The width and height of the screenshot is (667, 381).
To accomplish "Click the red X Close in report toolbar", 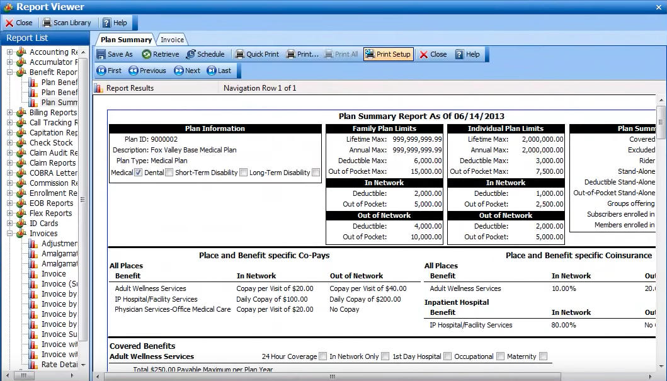I will [424, 54].
